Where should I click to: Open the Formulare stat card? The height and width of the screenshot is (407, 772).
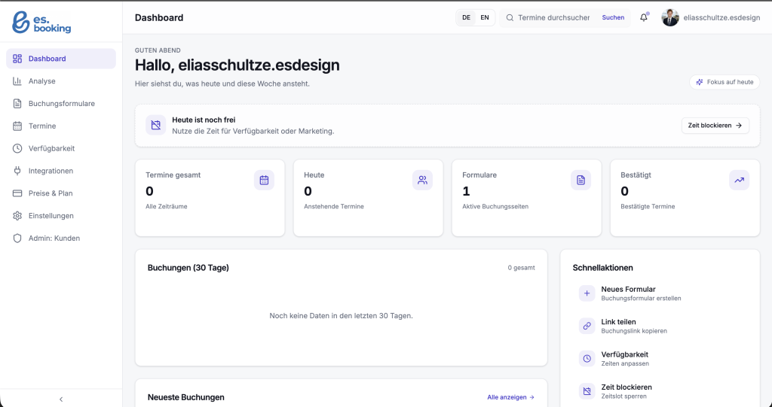pyautogui.click(x=527, y=198)
